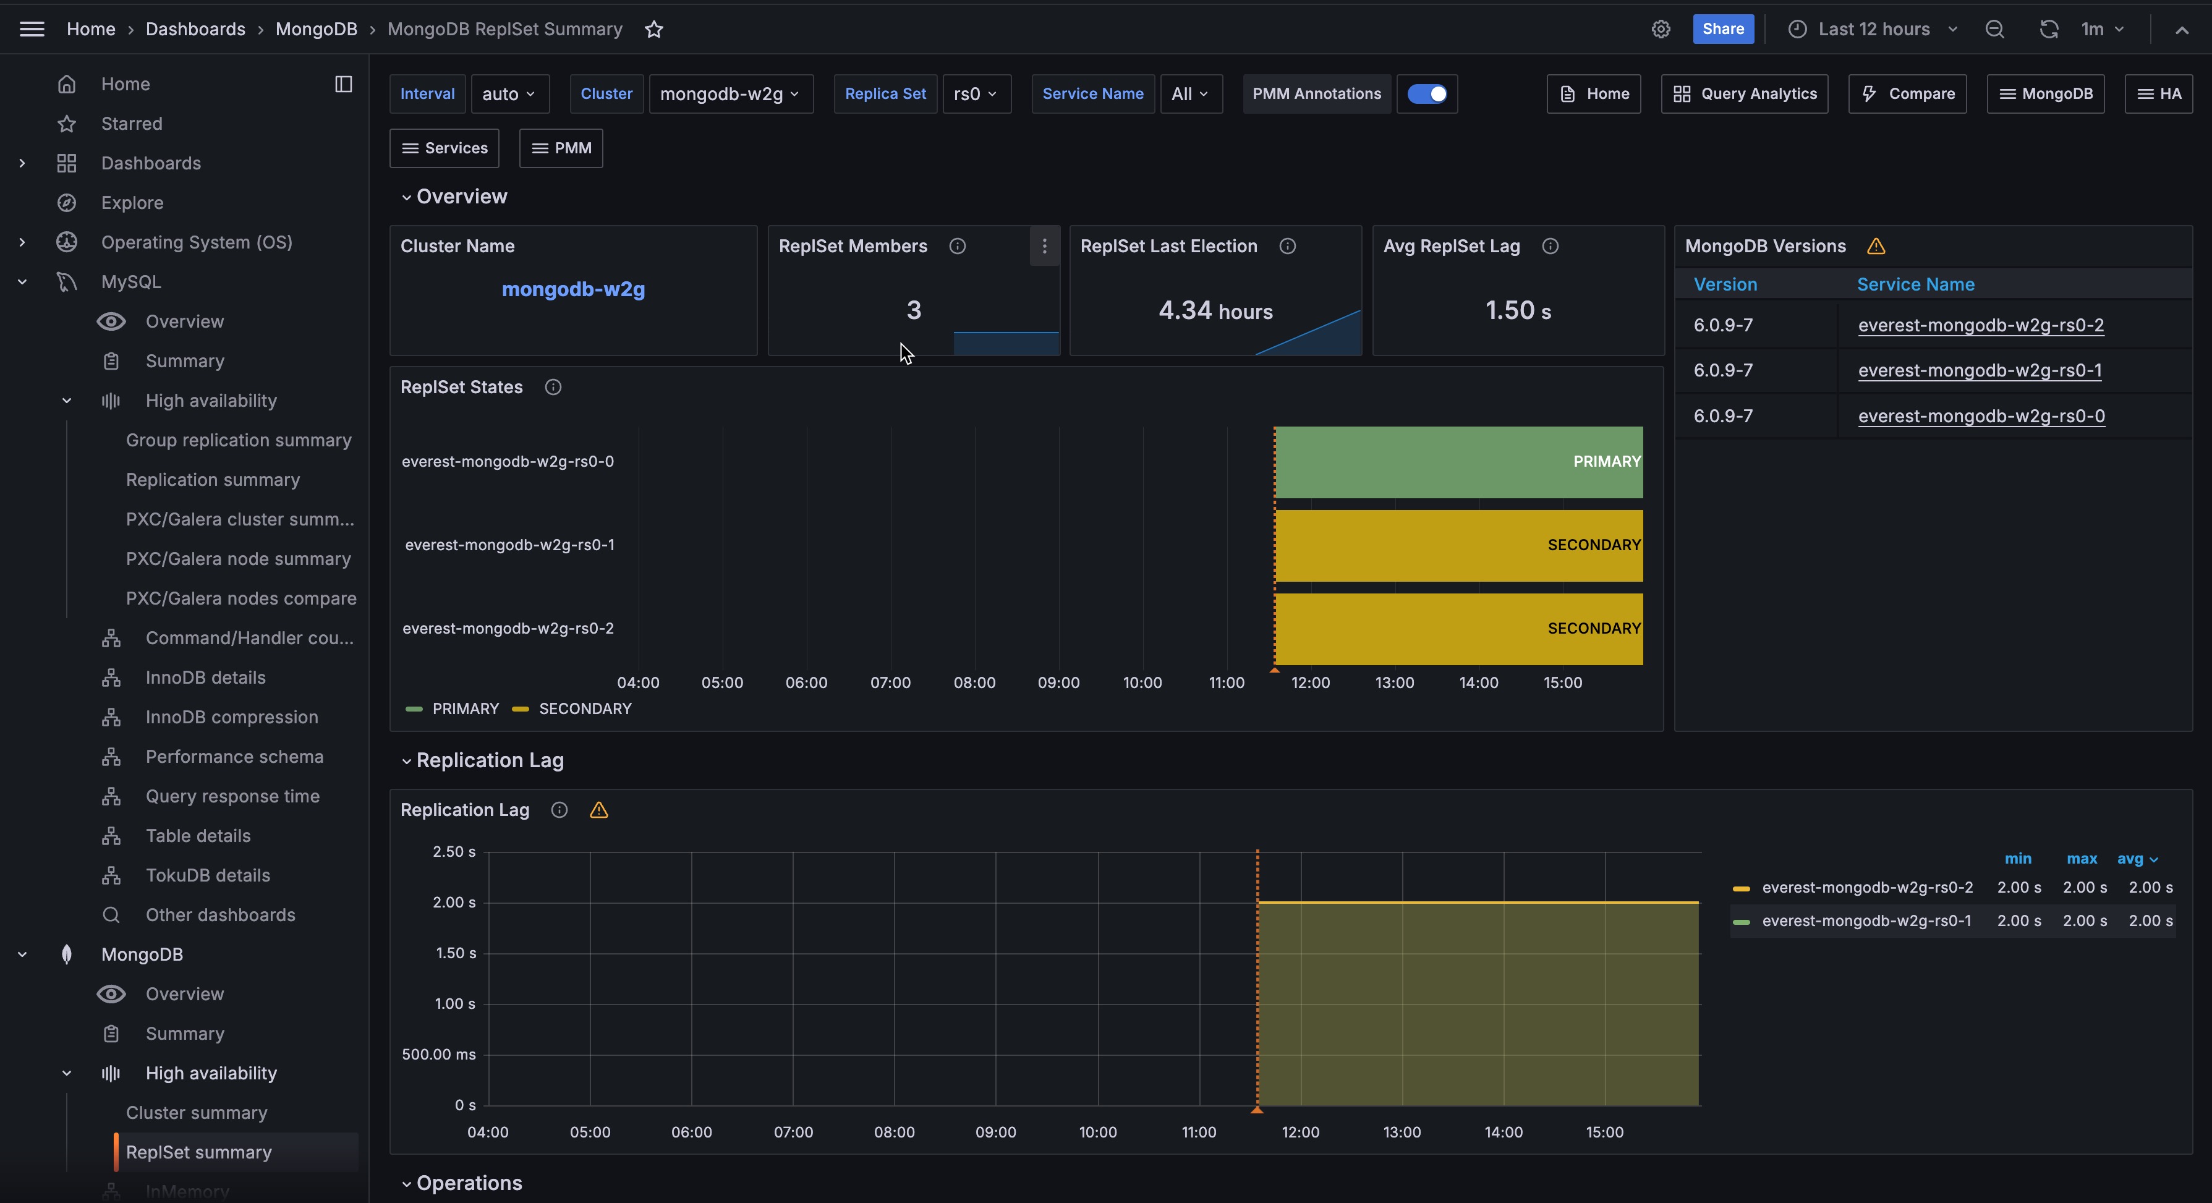This screenshot has width=2212, height=1203.
Task: Collapse the MySQL sidebar section
Action: click(x=22, y=282)
